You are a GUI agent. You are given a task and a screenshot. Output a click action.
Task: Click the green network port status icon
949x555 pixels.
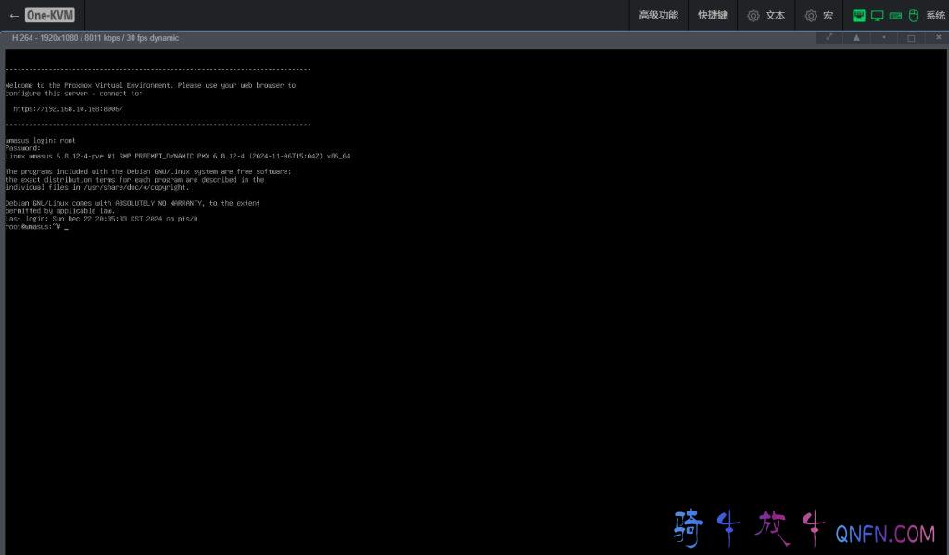[x=859, y=16]
